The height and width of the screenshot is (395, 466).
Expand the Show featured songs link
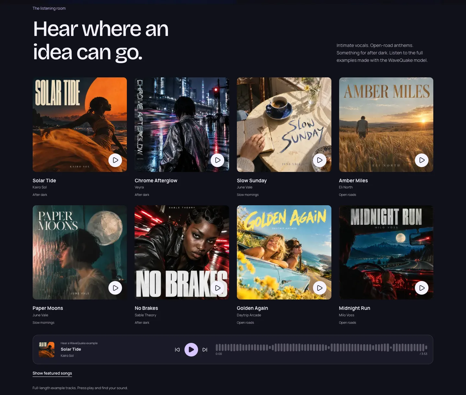coord(52,373)
